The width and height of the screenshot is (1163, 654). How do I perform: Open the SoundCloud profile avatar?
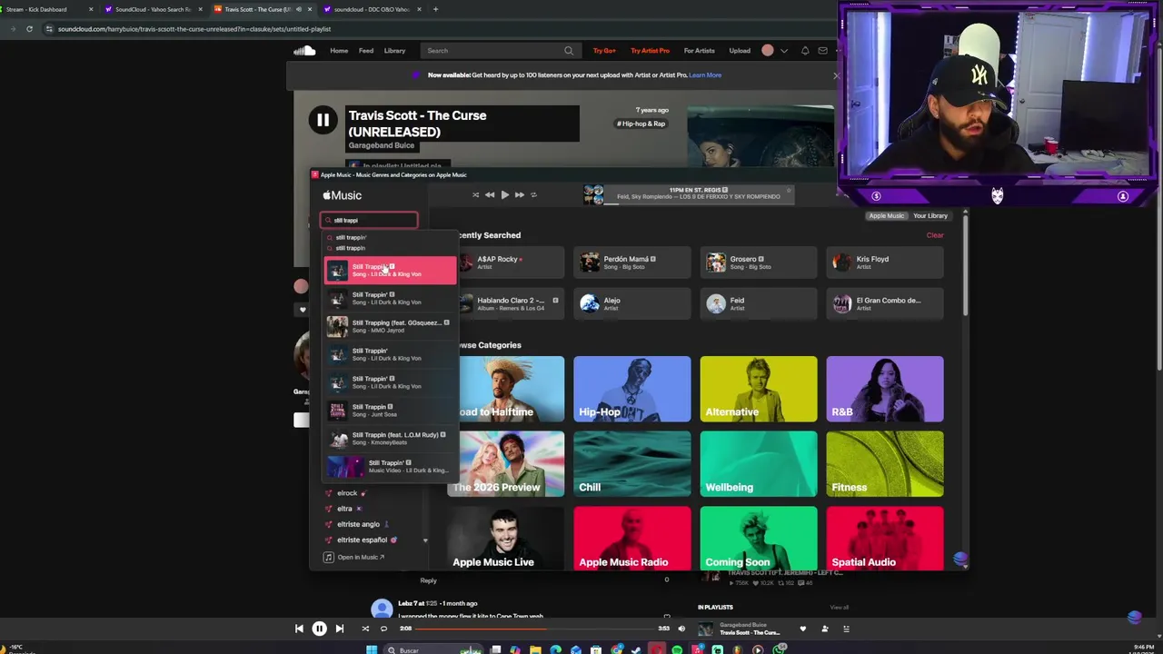click(768, 51)
